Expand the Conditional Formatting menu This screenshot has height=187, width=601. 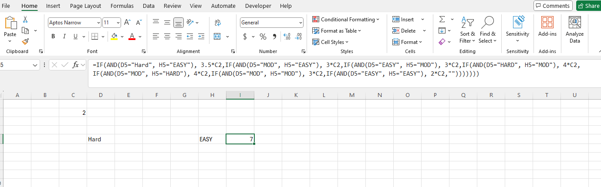click(346, 20)
